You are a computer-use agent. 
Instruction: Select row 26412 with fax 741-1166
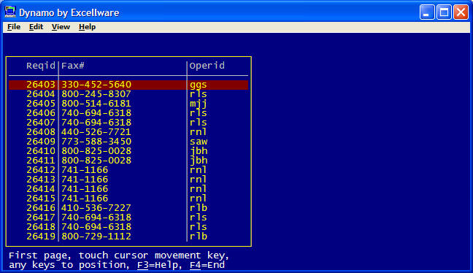pyautogui.click(x=128, y=170)
